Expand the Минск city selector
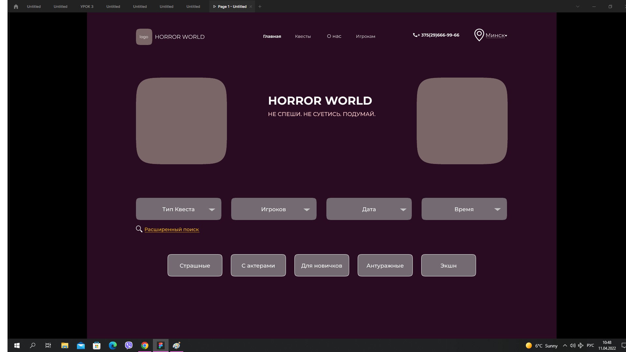This screenshot has width=626, height=352. pos(496,36)
